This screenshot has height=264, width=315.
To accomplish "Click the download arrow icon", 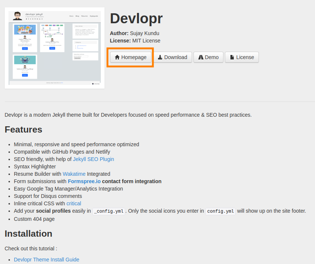I will [x=160, y=57].
